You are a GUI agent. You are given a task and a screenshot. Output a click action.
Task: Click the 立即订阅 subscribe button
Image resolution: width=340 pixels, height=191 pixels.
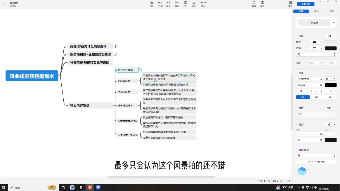[305, 4]
